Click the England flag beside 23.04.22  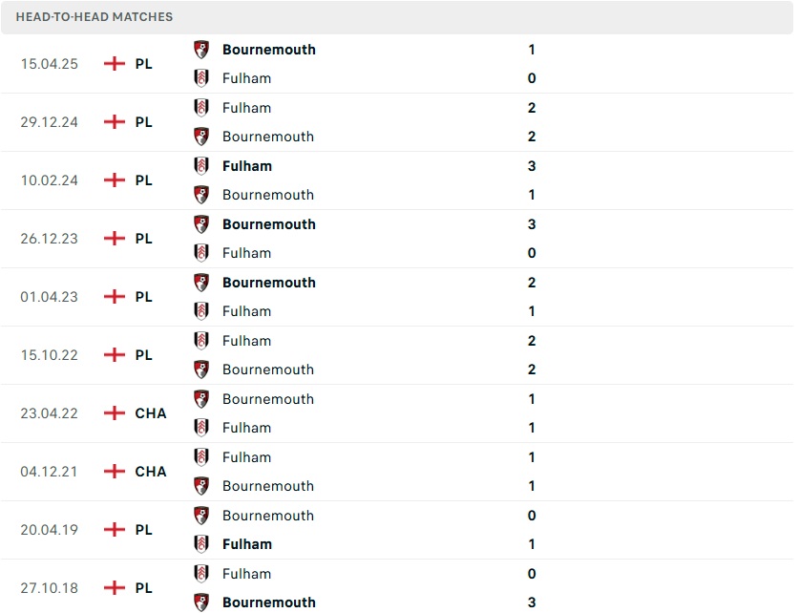coord(115,413)
